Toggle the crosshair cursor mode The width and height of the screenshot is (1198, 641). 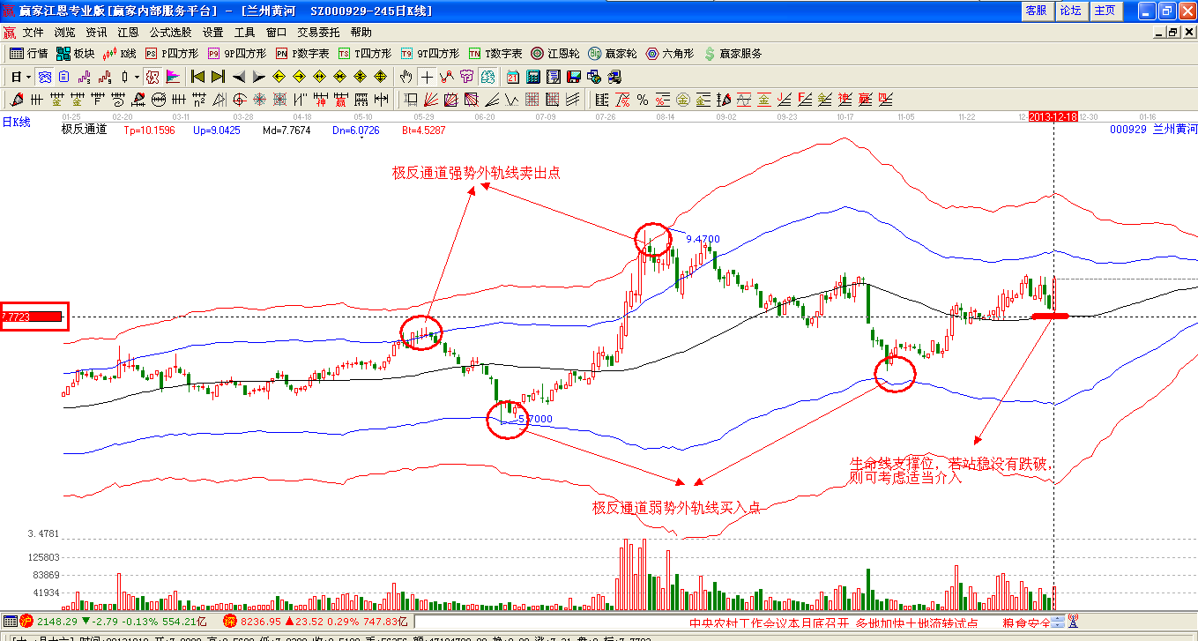pyautogui.click(x=427, y=77)
